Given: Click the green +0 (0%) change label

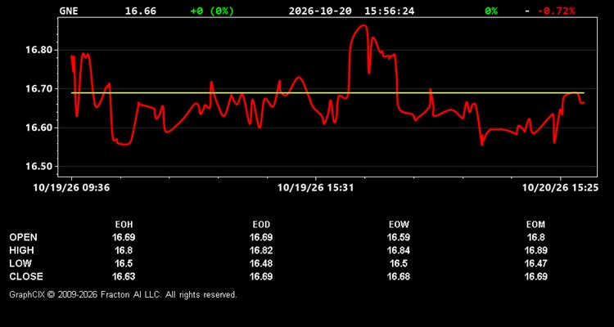Looking at the screenshot, I should click(x=212, y=11).
